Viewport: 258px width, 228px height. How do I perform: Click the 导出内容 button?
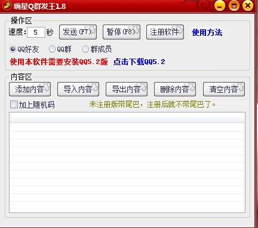click(x=127, y=89)
